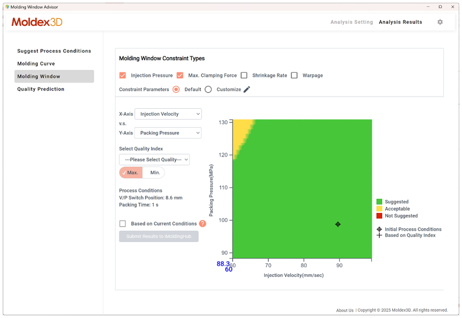Image resolution: width=462 pixels, height=318 pixels.
Task: Click the pencil icon beside Customize
Action: tap(247, 89)
